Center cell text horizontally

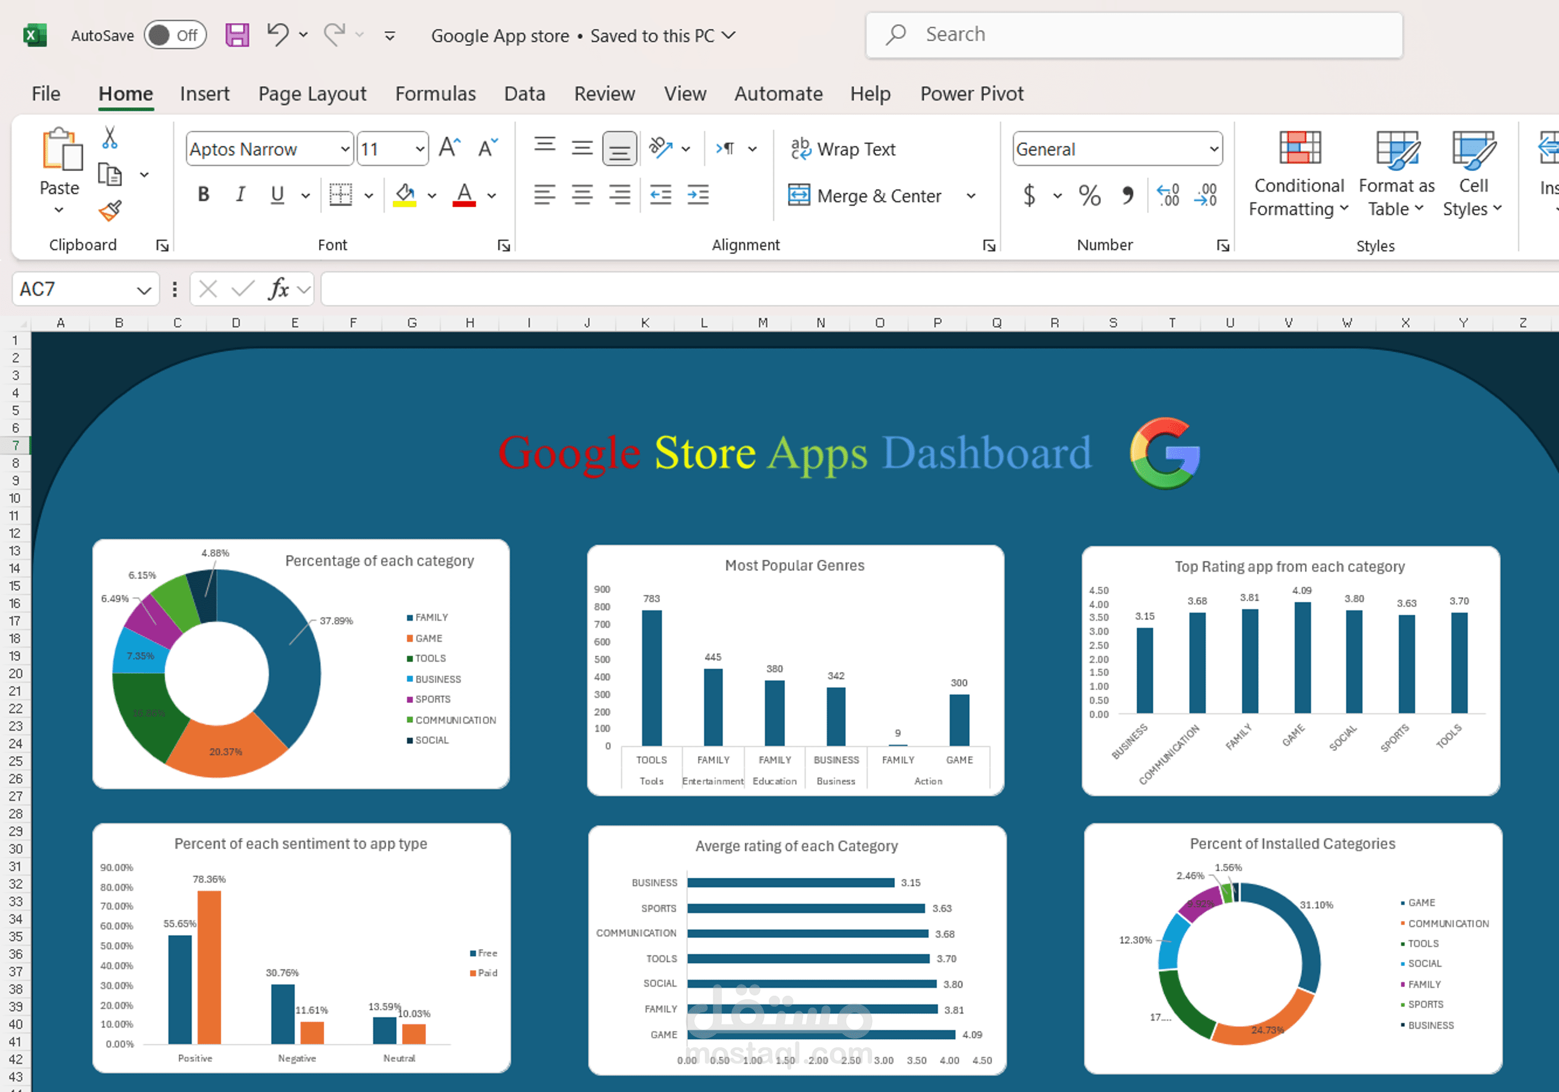click(582, 196)
